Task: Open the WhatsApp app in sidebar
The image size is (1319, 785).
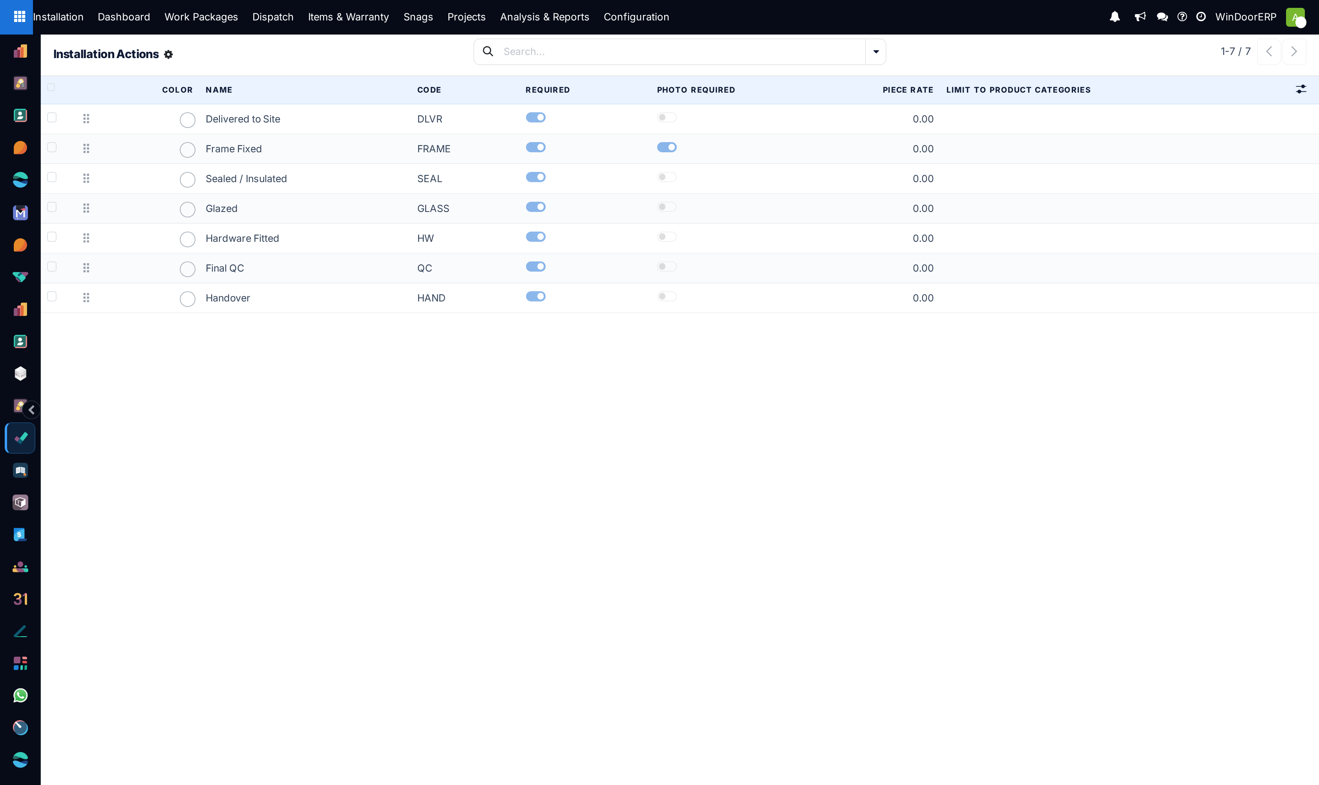Action: [20, 696]
